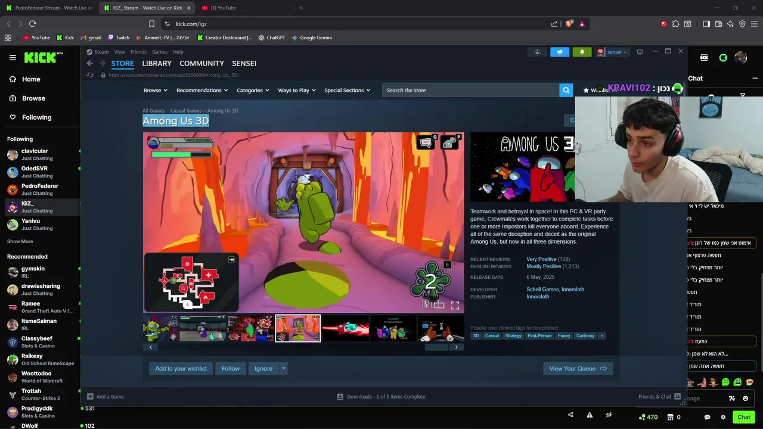Toggle fullscreen on the game video

pyautogui.click(x=455, y=306)
